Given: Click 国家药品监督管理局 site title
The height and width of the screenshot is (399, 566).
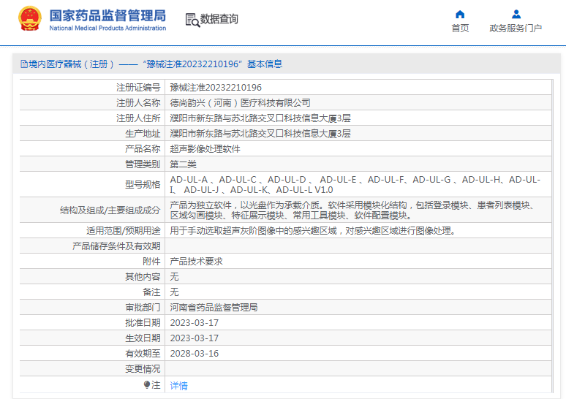Looking at the screenshot, I should 107,15.
